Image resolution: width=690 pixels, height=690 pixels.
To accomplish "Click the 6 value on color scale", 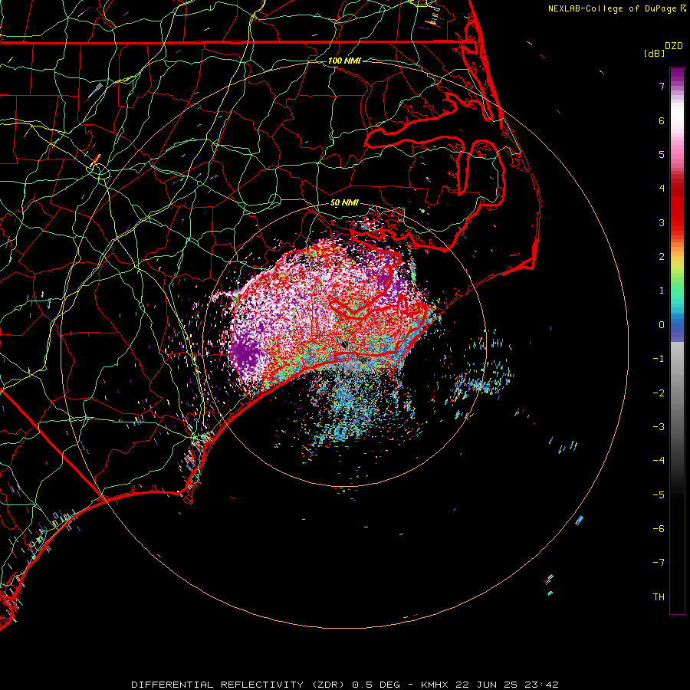I will point(662,120).
